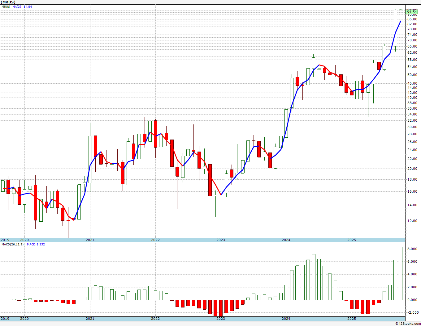Click the 2022 marker on price time axis
The height and width of the screenshot is (326, 421).
pos(155,240)
